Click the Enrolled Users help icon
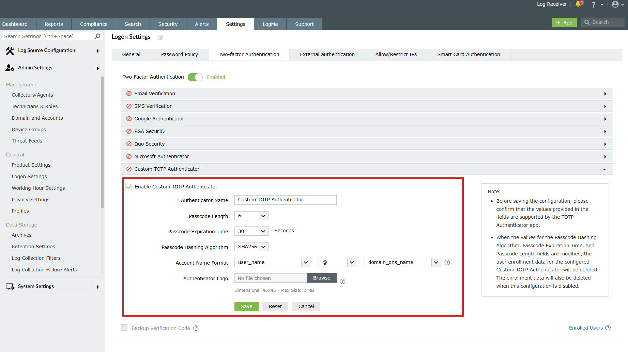 608,328
